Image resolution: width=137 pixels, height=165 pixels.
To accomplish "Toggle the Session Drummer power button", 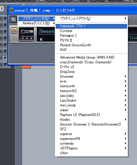I will [x=14, y=30].
